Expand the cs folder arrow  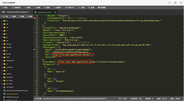(2, 21)
